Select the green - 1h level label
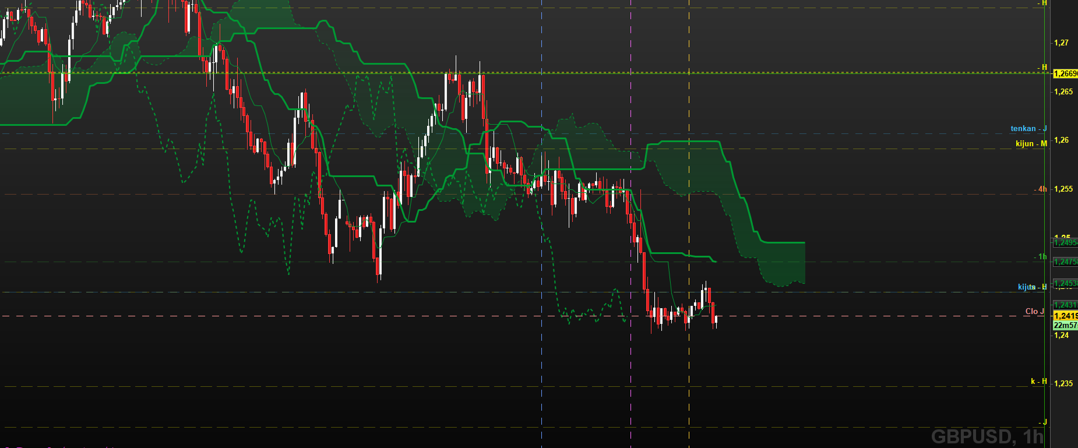1078x448 pixels. (1041, 256)
